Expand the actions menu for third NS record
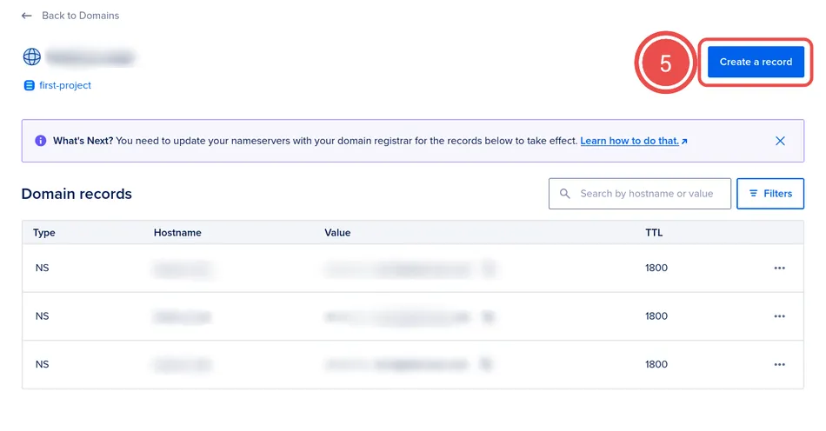The height and width of the screenshot is (431, 826). (779, 365)
